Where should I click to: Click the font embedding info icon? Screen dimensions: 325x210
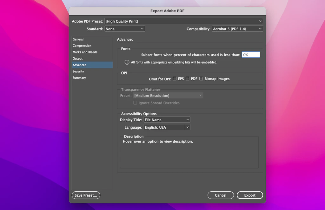click(127, 62)
